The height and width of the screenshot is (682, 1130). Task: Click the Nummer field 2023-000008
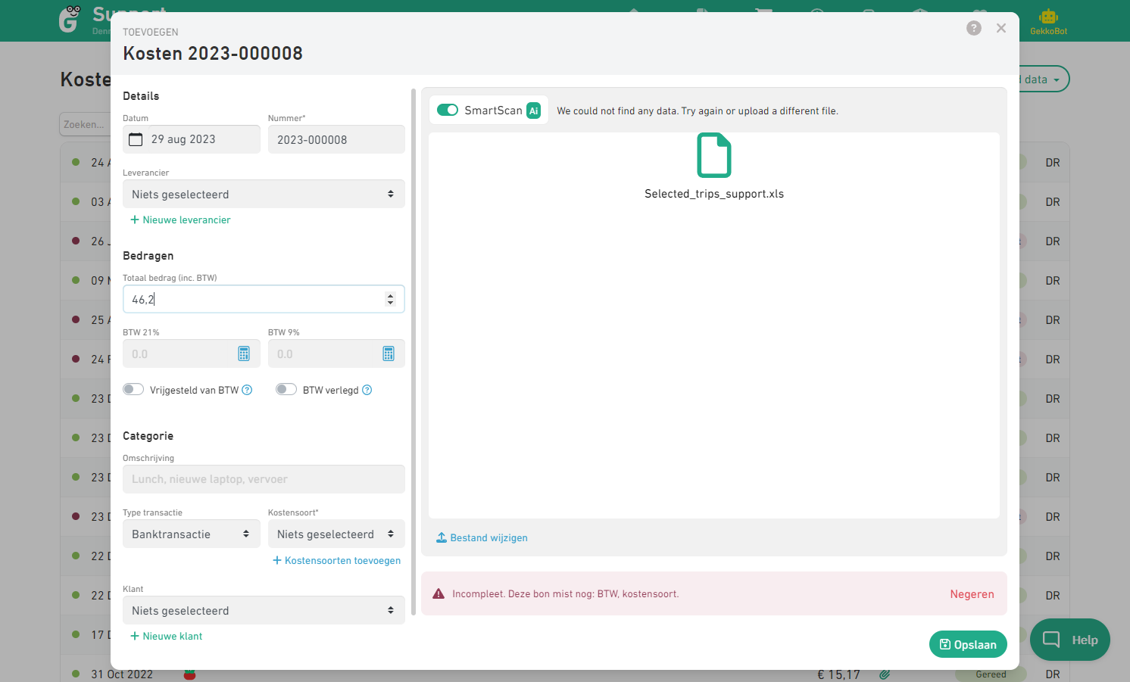pos(336,139)
